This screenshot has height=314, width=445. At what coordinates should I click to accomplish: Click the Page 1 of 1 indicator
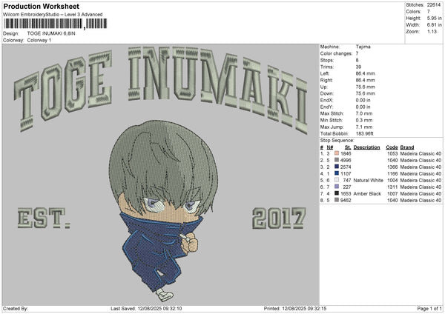[429, 309]
